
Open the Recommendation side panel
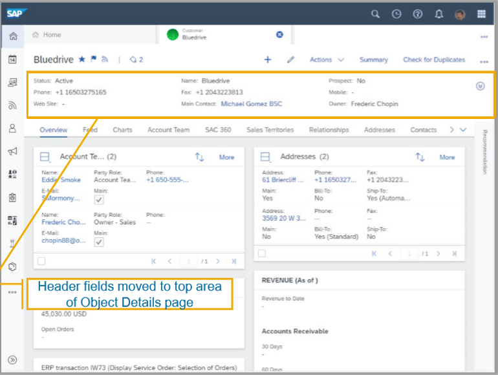(484, 152)
